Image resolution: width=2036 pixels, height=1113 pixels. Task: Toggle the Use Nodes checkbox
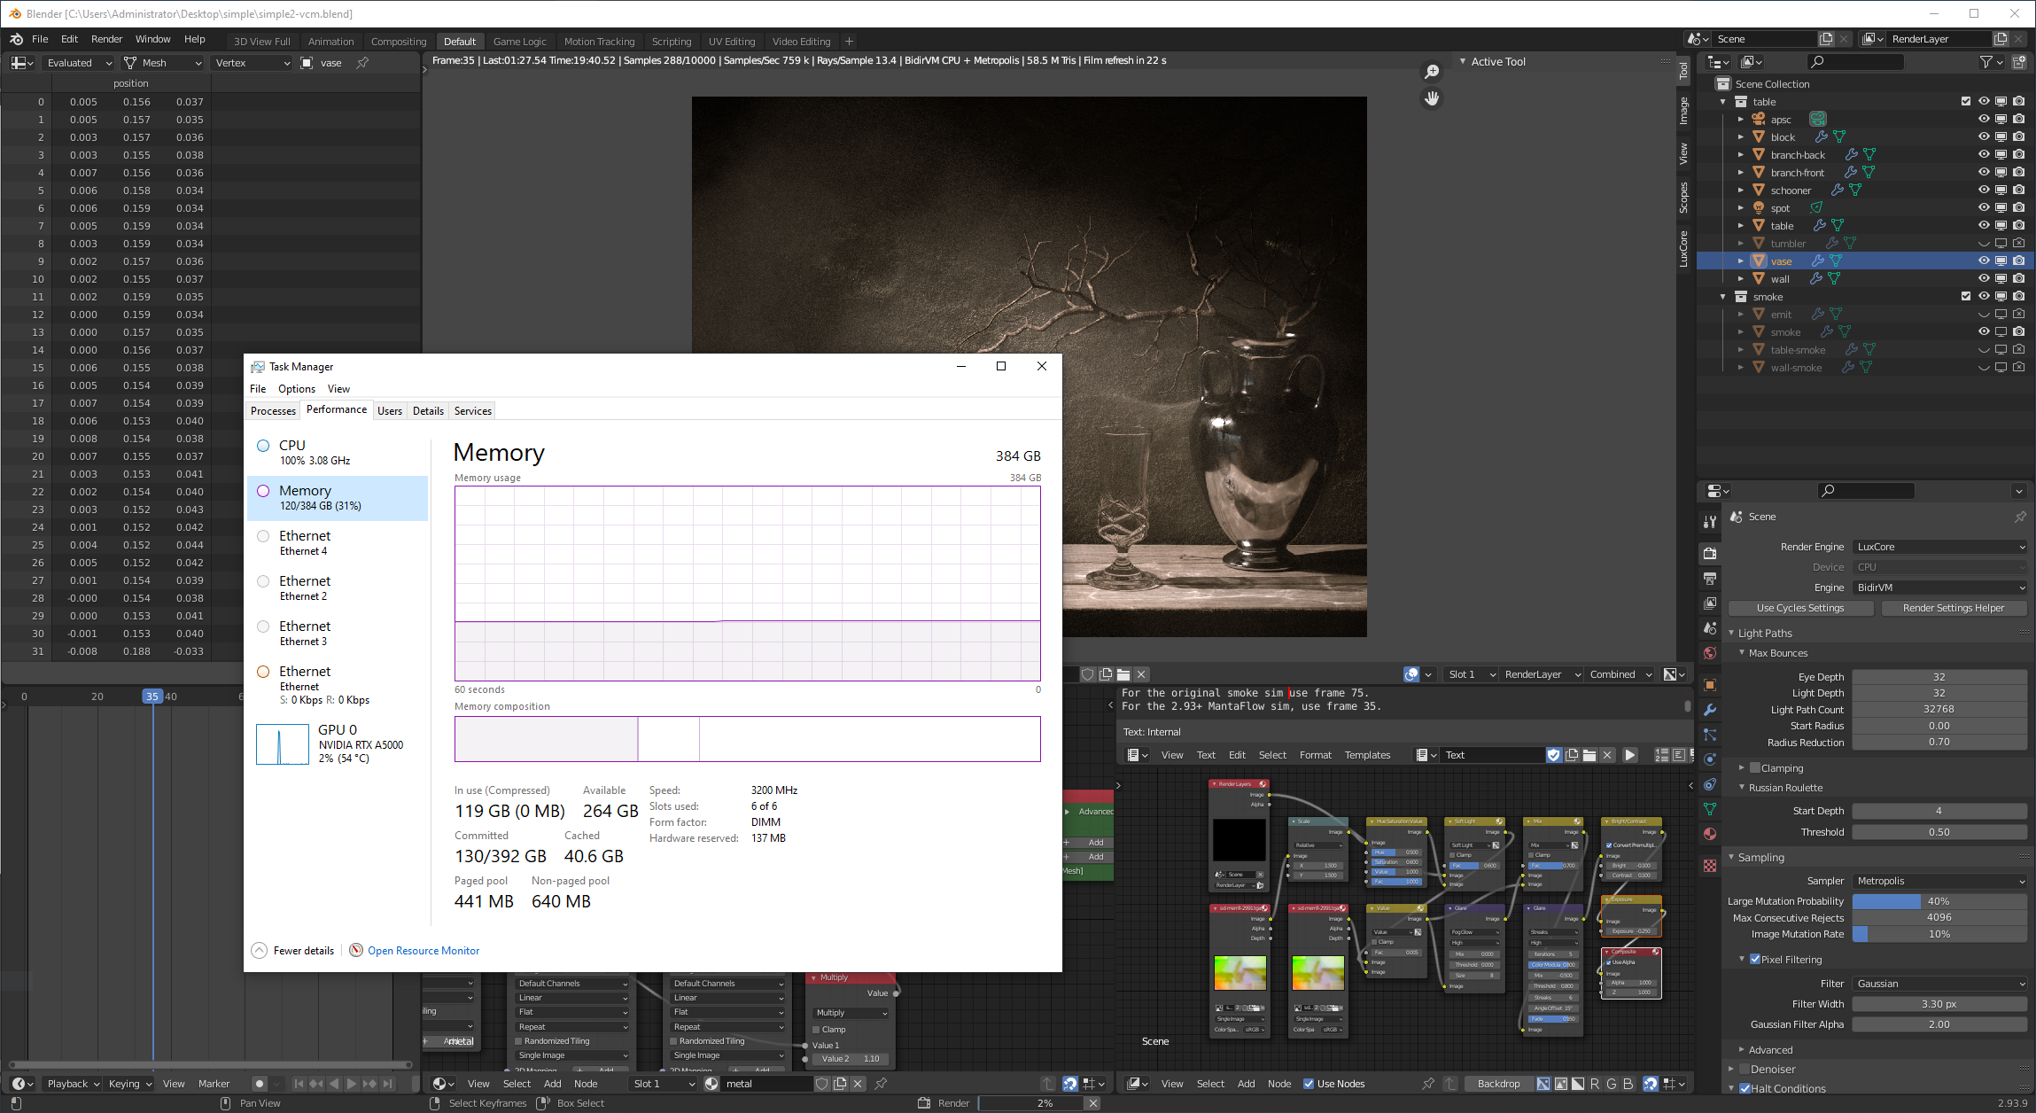pyautogui.click(x=1309, y=1084)
